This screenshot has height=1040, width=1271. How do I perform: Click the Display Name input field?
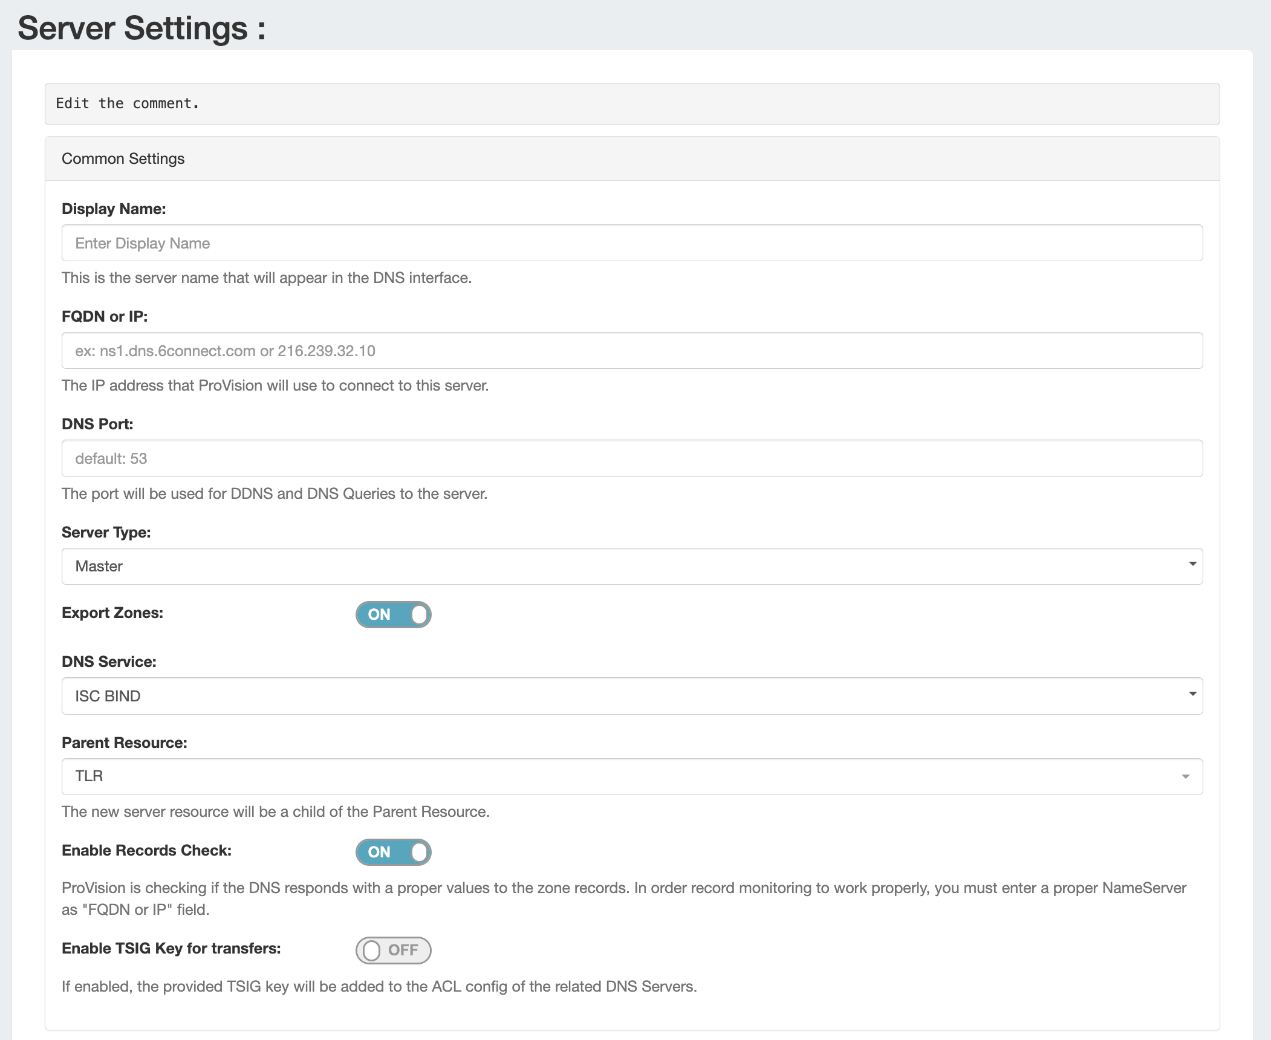tap(632, 243)
